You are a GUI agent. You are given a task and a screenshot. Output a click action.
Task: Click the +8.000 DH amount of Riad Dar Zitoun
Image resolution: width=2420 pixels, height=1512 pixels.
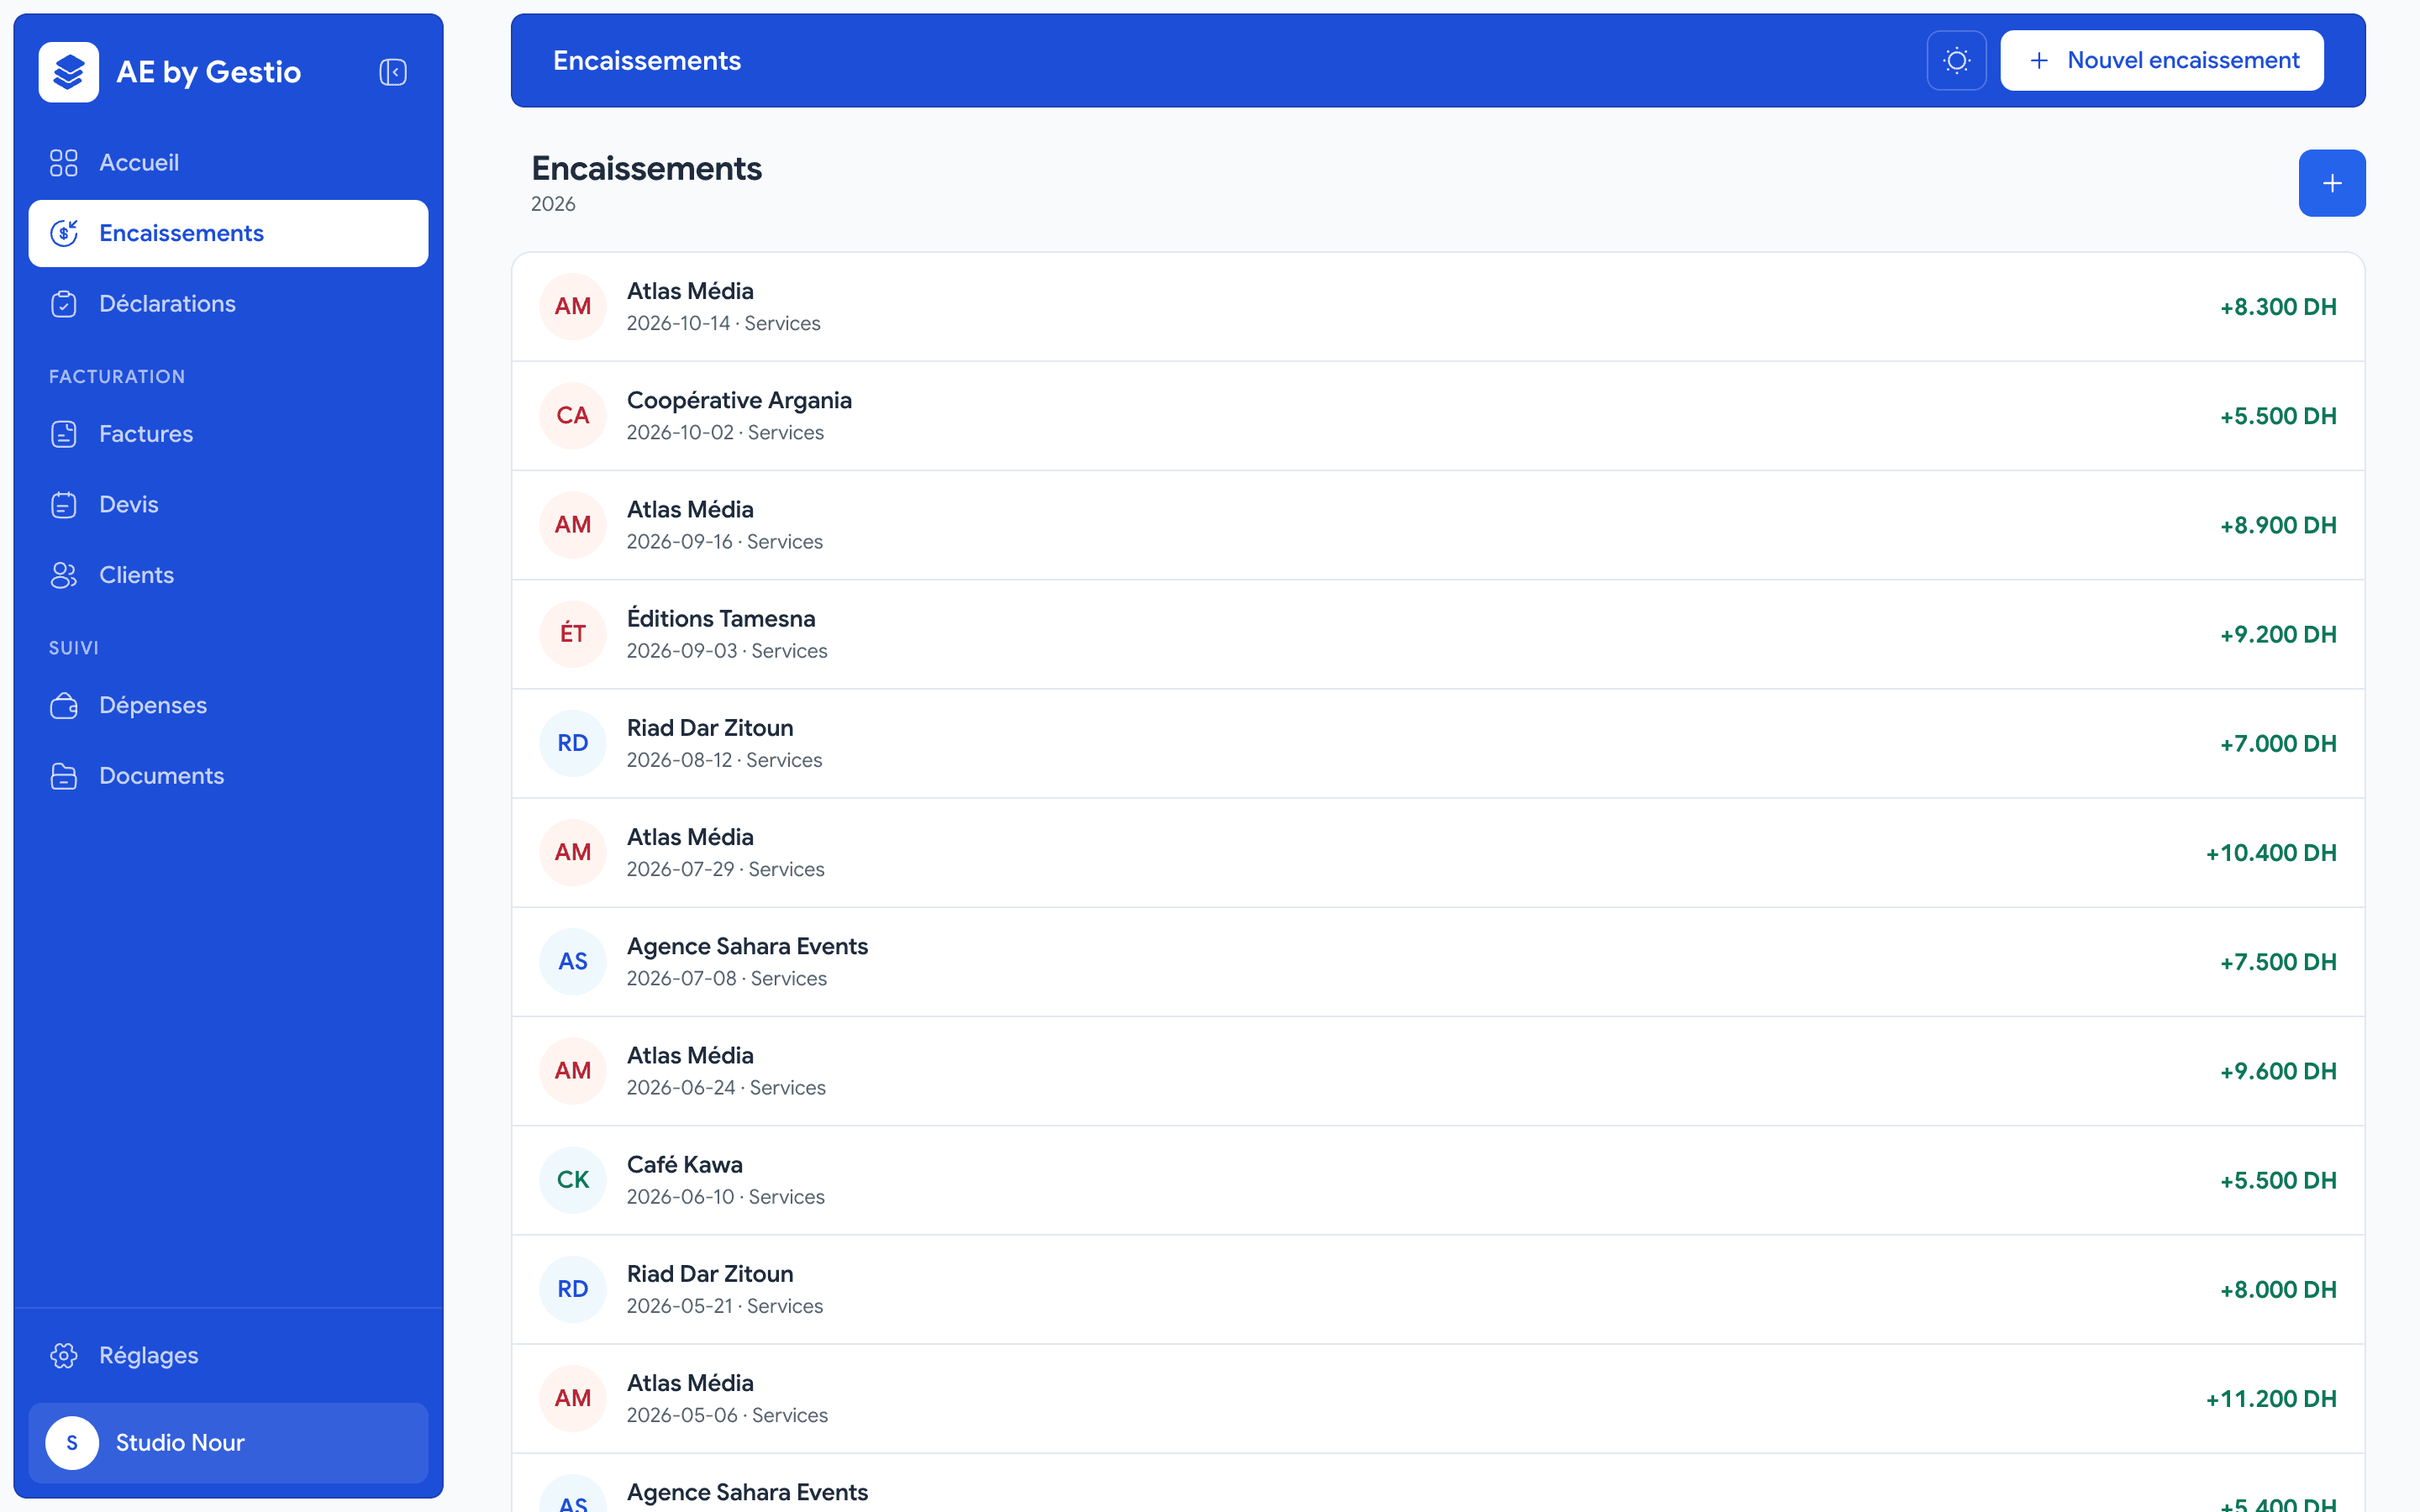2278,1290
